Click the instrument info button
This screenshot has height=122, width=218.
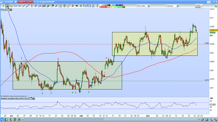click(x=16, y=2)
